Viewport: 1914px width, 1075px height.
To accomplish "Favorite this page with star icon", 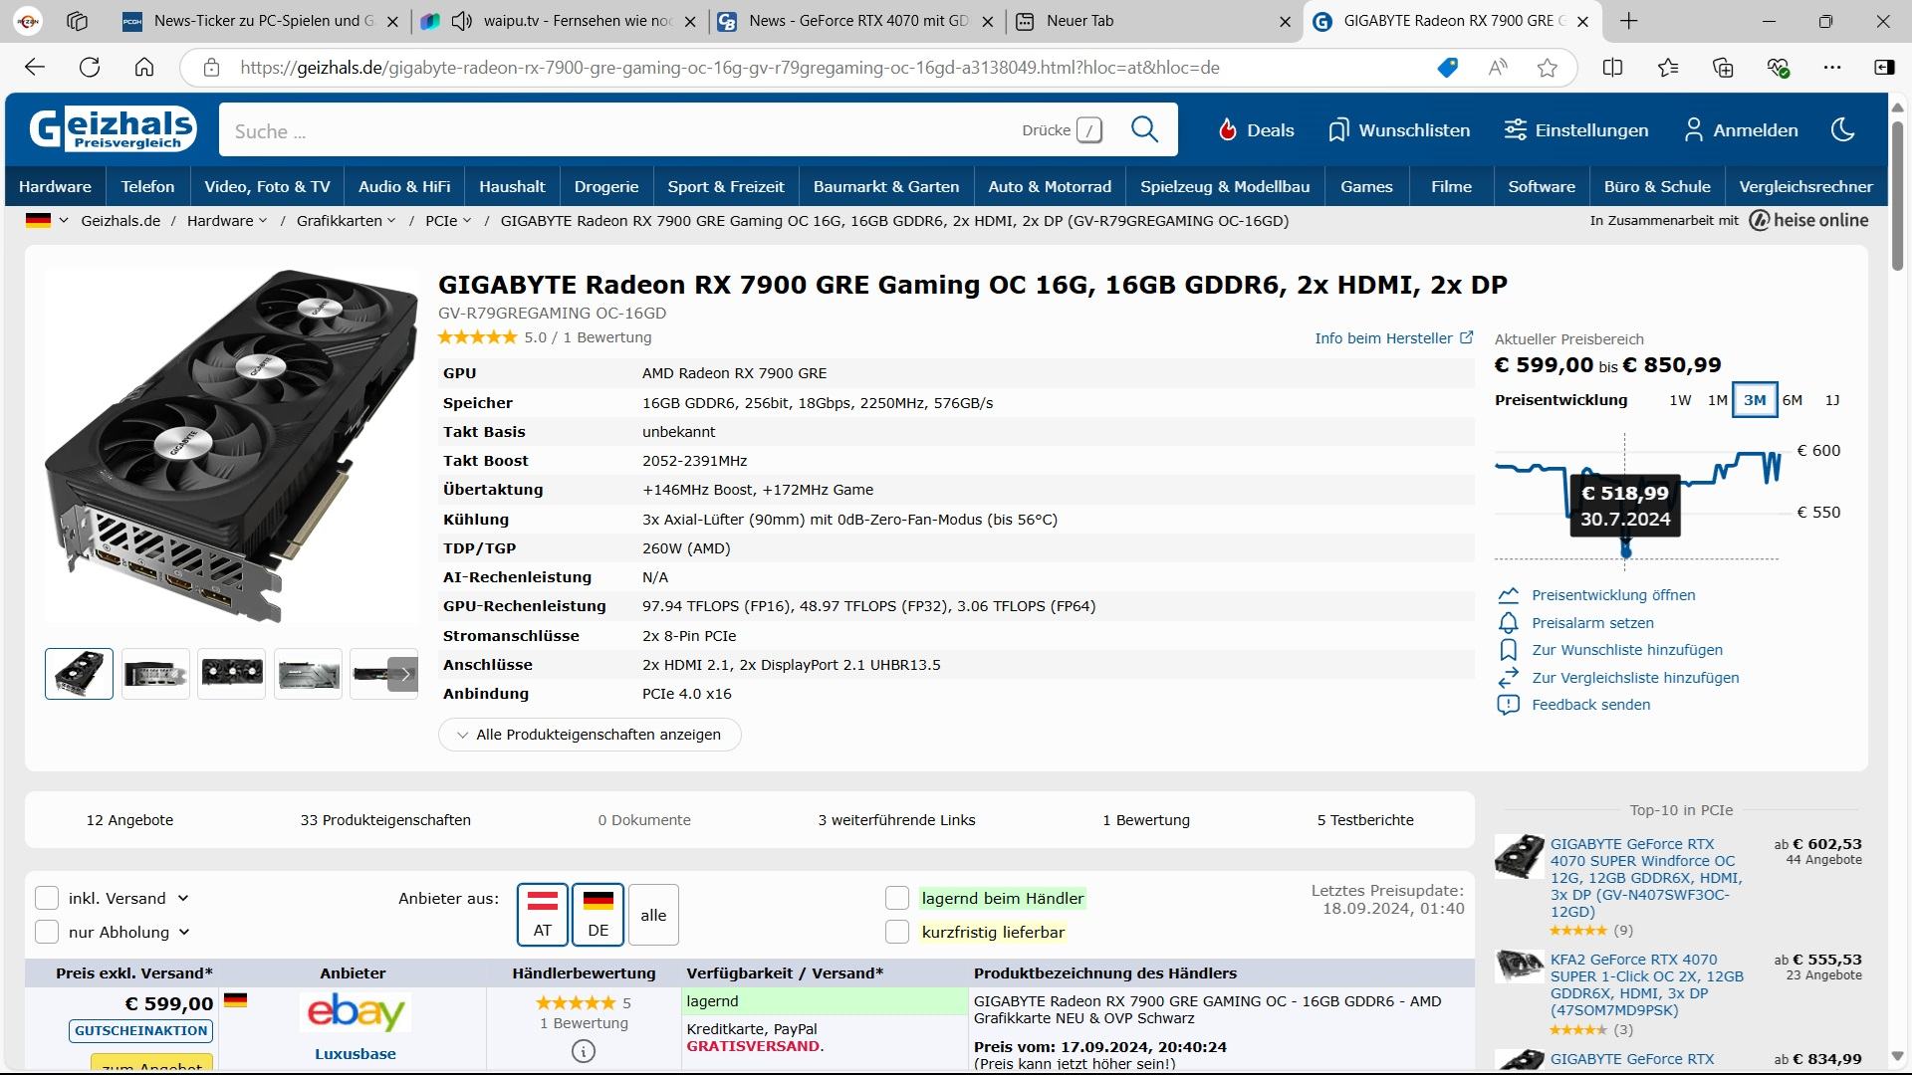I will [1547, 68].
